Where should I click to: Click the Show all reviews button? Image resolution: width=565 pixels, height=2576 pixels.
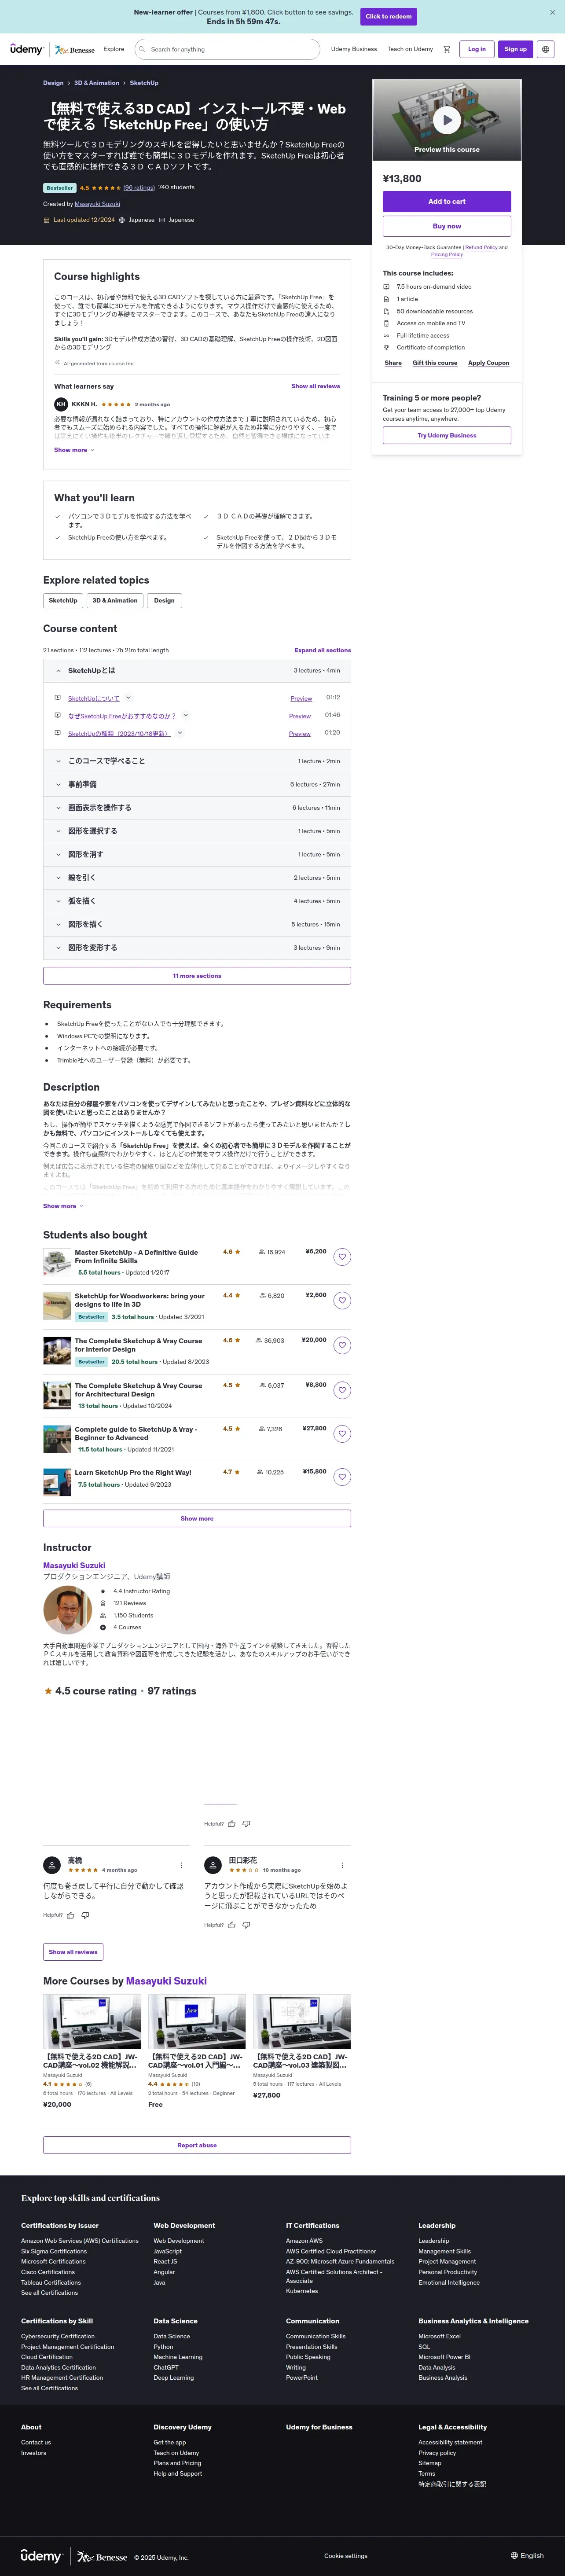(73, 1952)
